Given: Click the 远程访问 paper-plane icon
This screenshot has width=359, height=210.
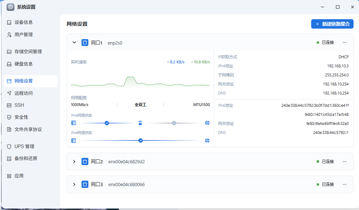Looking at the screenshot, I should (x=9, y=93).
